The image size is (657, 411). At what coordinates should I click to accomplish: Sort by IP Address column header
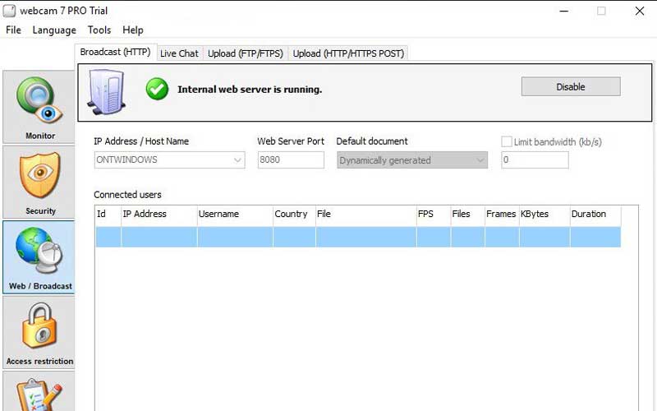pos(159,215)
